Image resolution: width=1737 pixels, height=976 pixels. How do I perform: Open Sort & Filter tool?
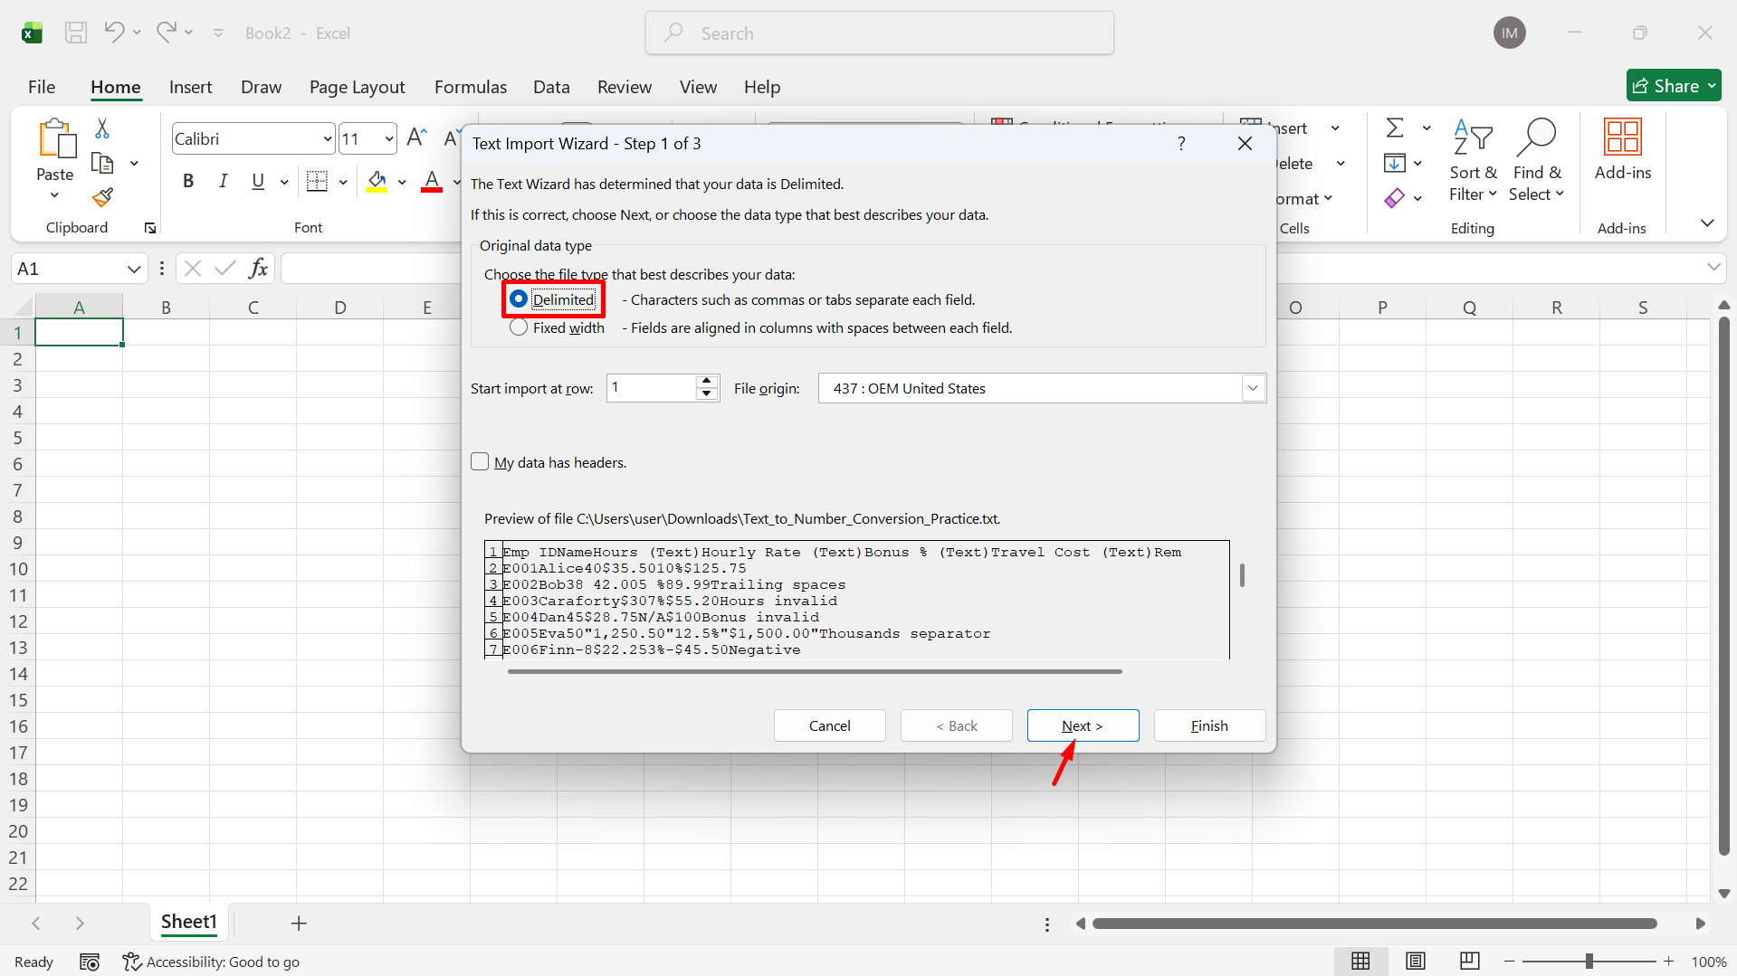(1473, 161)
